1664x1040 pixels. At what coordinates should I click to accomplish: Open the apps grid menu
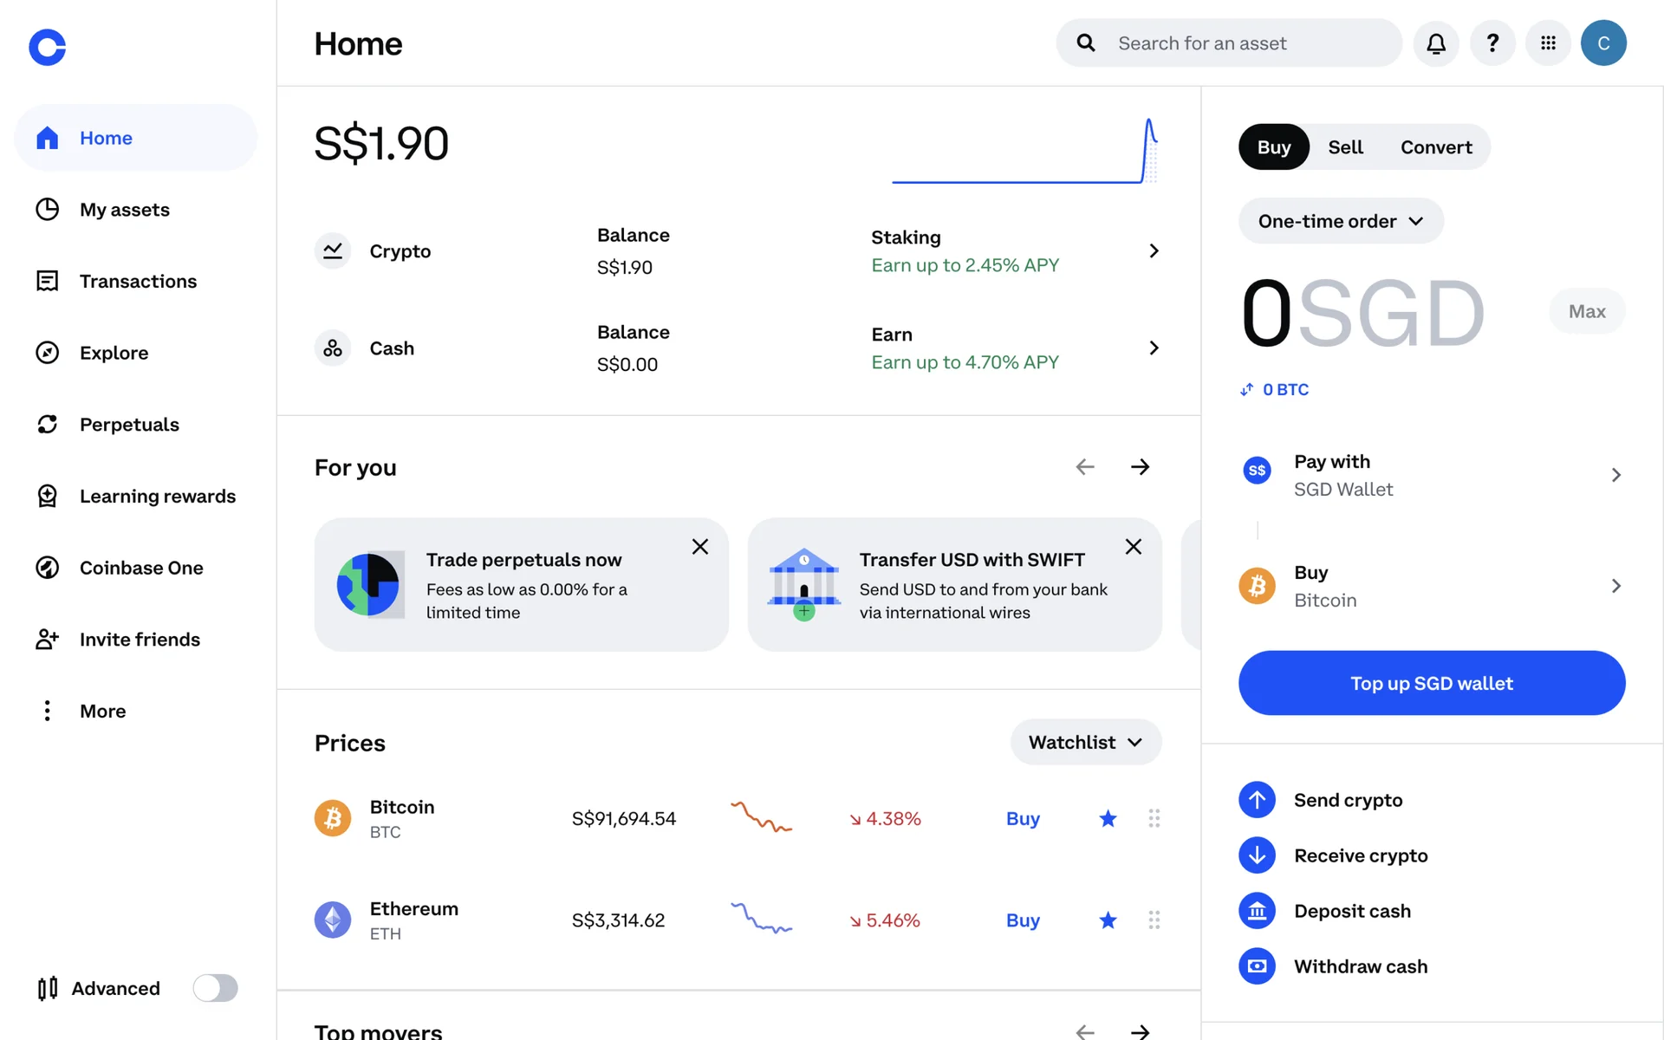click(1548, 43)
